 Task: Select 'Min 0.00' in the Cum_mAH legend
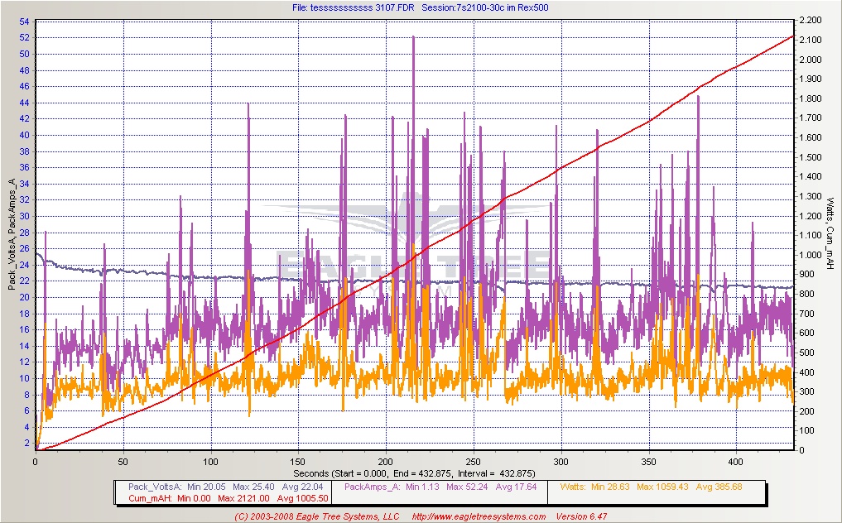click(195, 498)
